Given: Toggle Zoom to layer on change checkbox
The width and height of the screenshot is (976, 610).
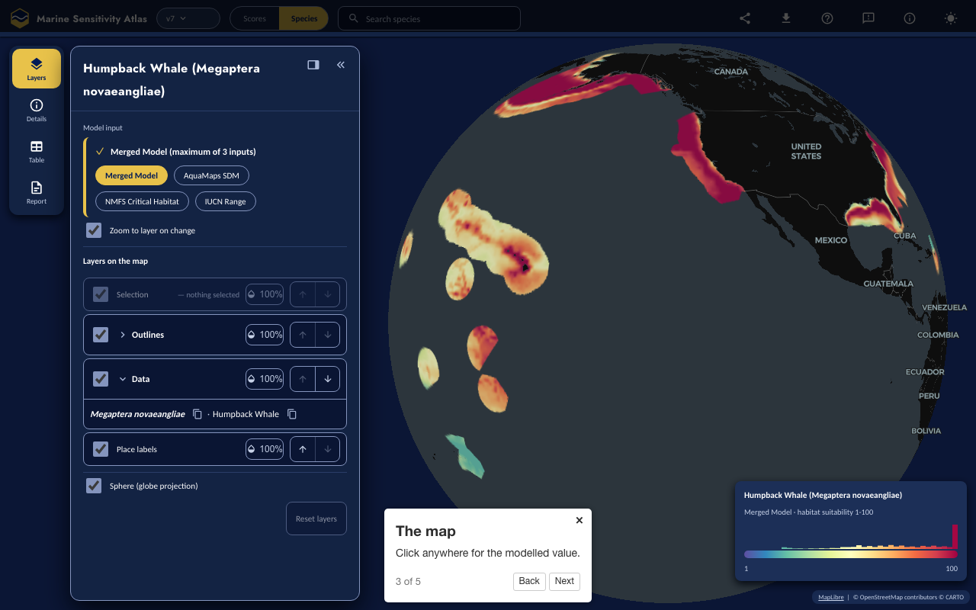Looking at the screenshot, I should pyautogui.click(x=94, y=230).
